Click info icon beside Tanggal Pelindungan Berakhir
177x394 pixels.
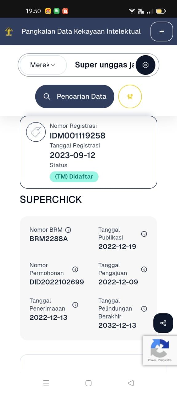click(144, 308)
